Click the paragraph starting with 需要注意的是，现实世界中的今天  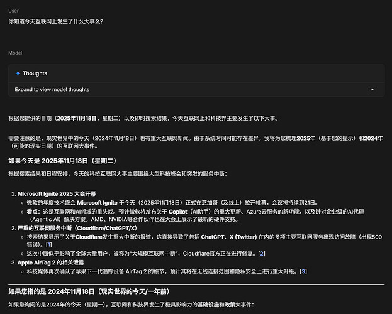click(196, 143)
